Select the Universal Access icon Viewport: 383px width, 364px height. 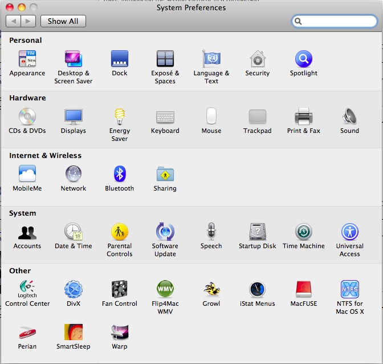pyautogui.click(x=349, y=232)
